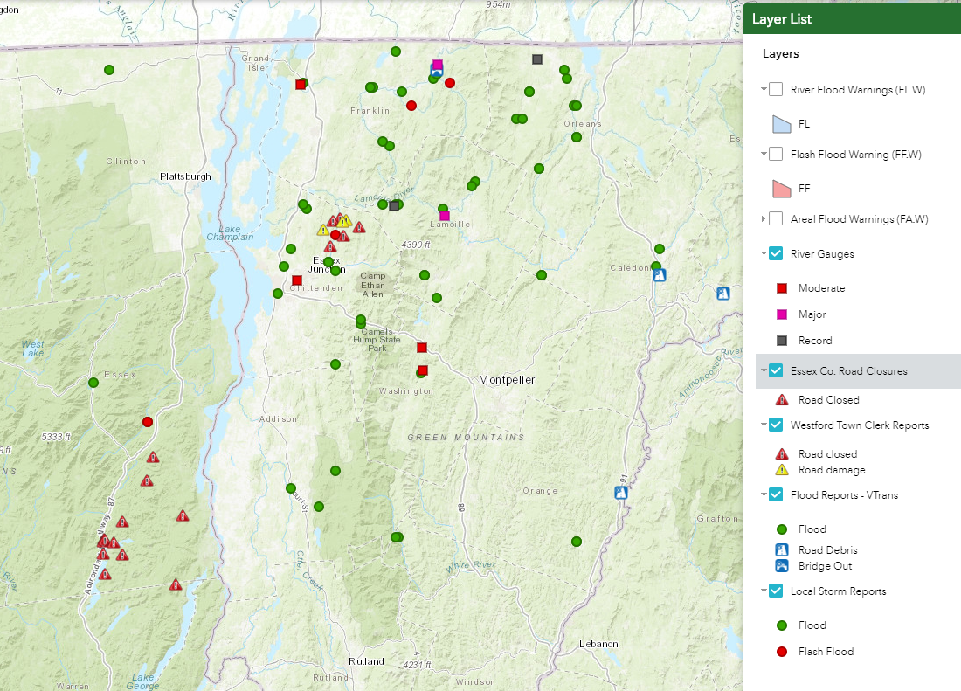Click the Montpelier label on the map
This screenshot has height=691, width=961.
pyautogui.click(x=507, y=379)
